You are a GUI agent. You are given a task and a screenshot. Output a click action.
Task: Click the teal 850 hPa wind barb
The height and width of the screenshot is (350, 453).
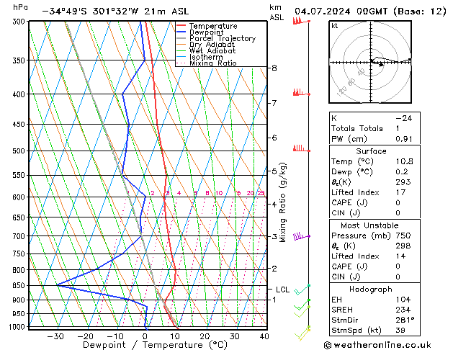pos(302,290)
